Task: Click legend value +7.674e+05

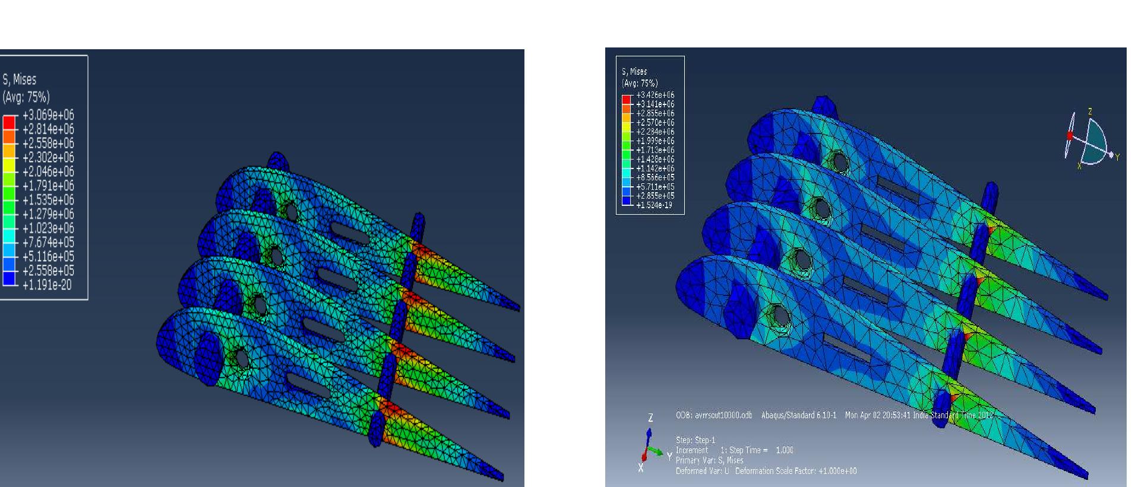Action: 48,243
